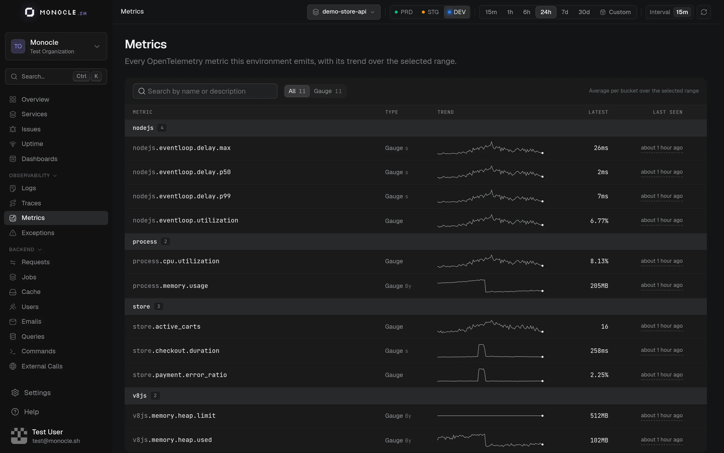Open the Jobs icon
The height and width of the screenshot is (453, 724).
(13, 277)
